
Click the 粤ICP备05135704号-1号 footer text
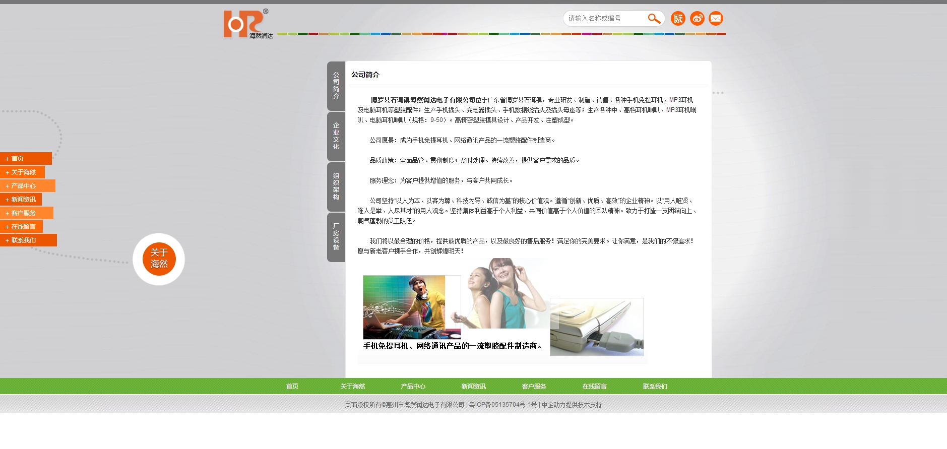[x=503, y=405]
